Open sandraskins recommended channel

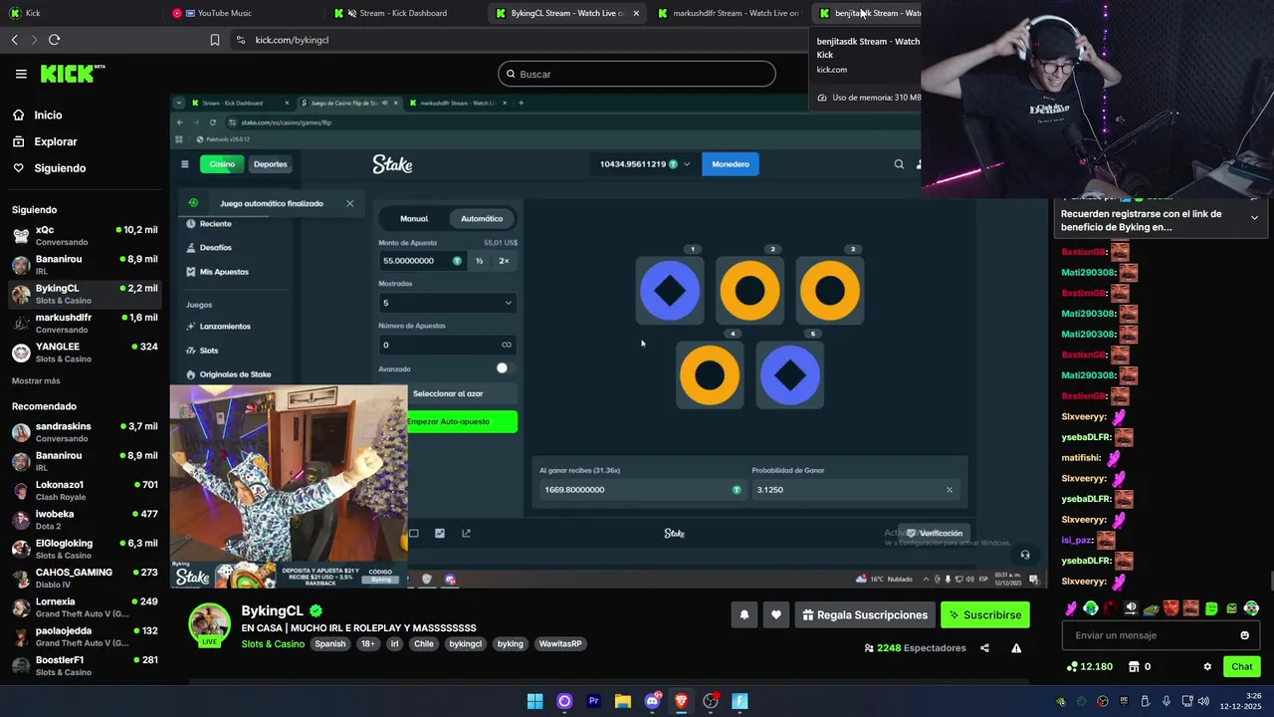coord(85,432)
